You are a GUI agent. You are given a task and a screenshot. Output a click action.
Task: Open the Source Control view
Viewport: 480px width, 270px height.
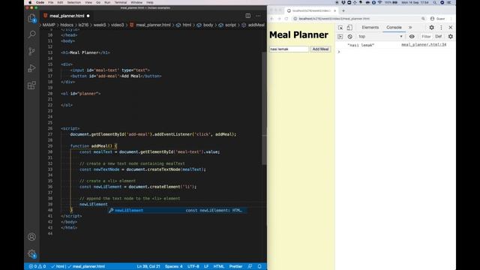(31, 51)
